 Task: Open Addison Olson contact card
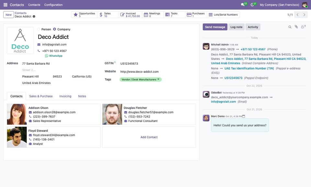53,114
